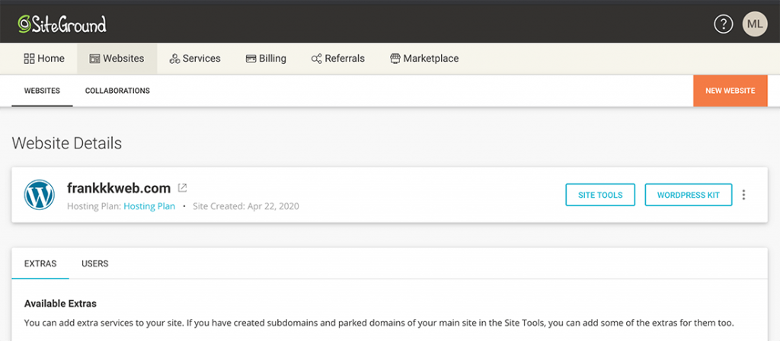Open the ML user avatar menu
This screenshot has height=341, width=780.
click(x=755, y=24)
